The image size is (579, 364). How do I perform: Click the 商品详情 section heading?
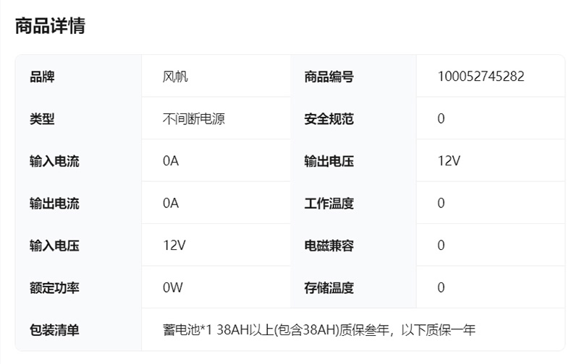[x=50, y=26]
